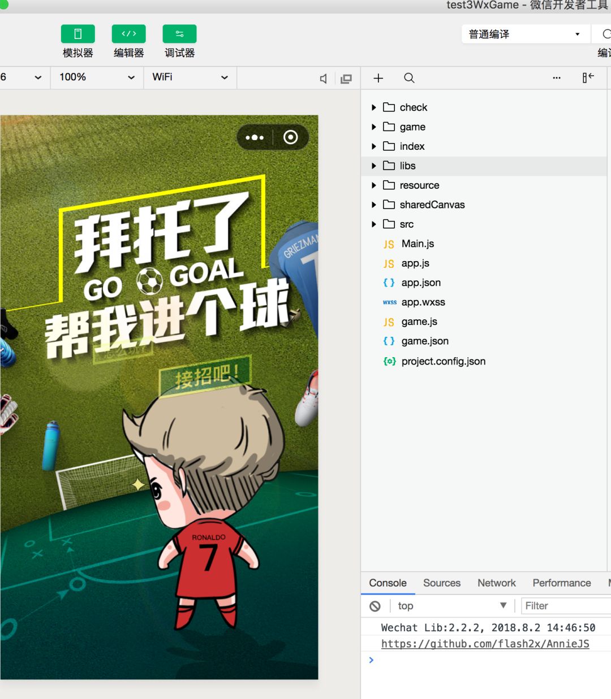Select the sharedCanvas folder

[x=484, y=205]
